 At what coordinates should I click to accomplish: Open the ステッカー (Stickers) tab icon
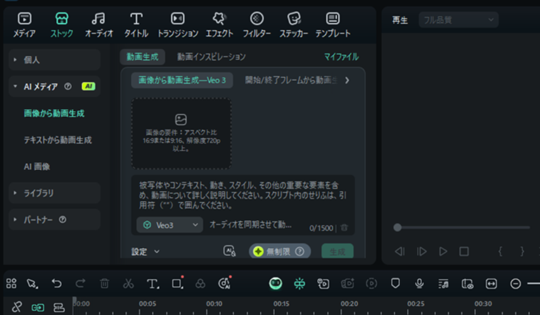point(294,23)
